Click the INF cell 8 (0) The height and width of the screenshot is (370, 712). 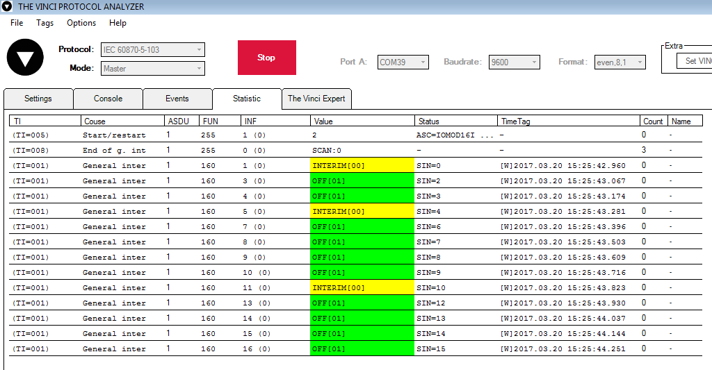pos(254,242)
